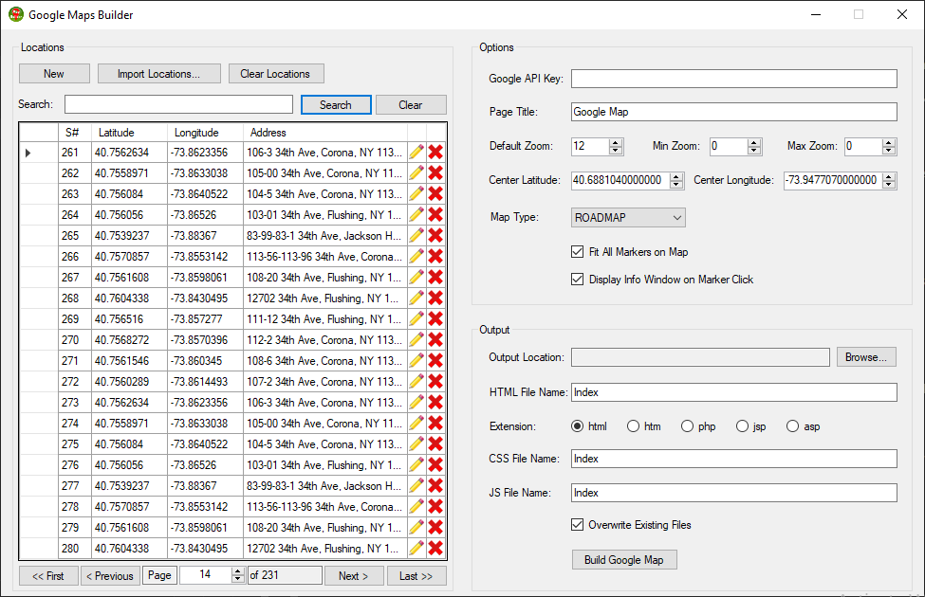Click the Import Locations button

(159, 74)
